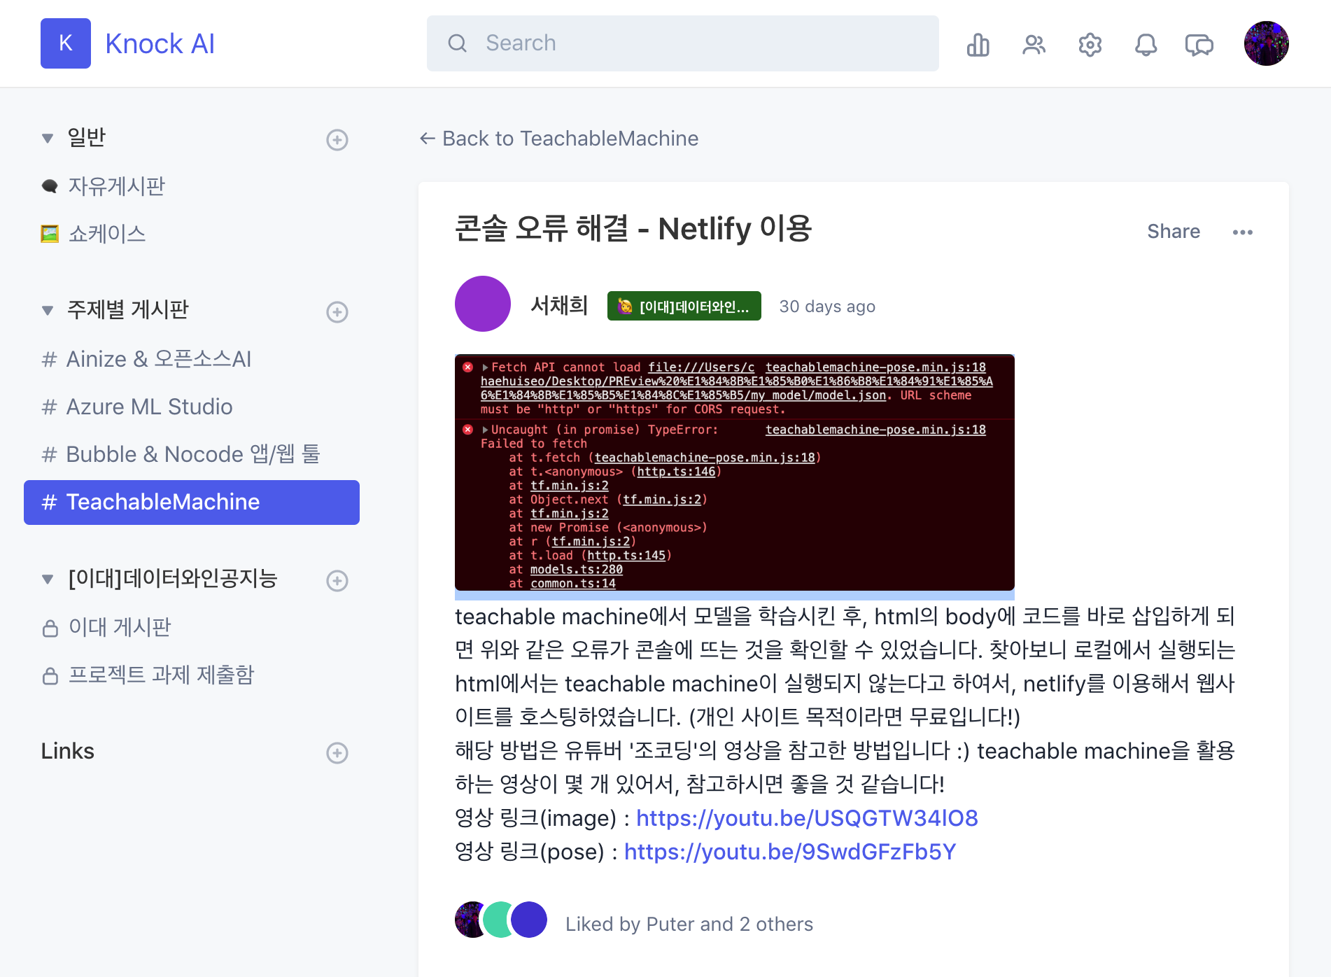Click the Knock AI brand name
This screenshot has height=977, width=1331.
tap(160, 43)
